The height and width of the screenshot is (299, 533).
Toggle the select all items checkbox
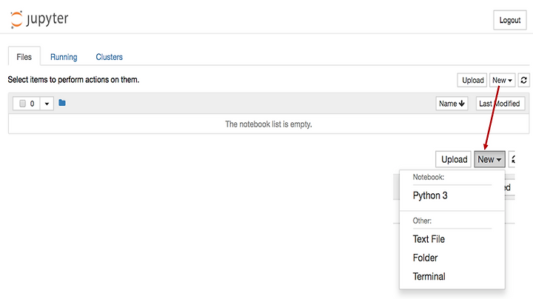click(22, 104)
